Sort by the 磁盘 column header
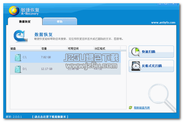183x122 pixels. (x=25, y=49)
